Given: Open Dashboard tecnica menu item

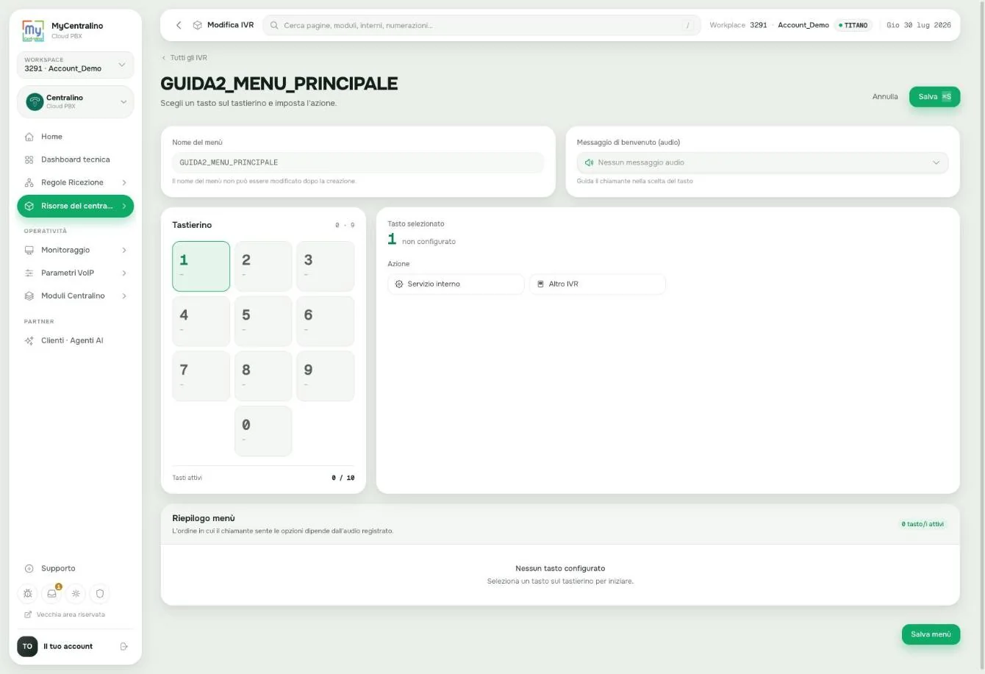Looking at the screenshot, I should (76, 159).
